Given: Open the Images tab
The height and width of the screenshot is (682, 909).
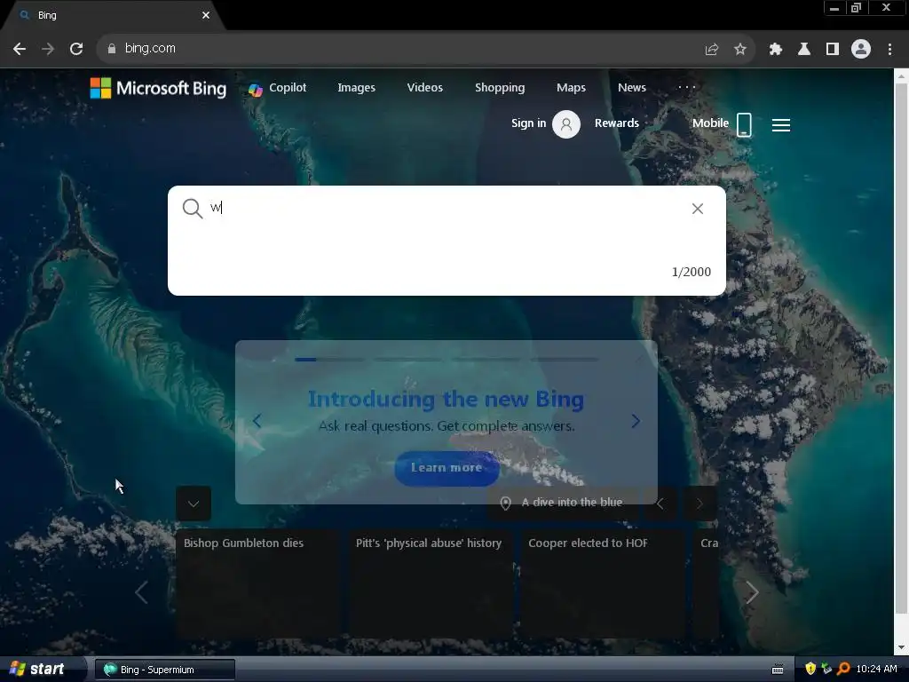Looking at the screenshot, I should pos(357,88).
